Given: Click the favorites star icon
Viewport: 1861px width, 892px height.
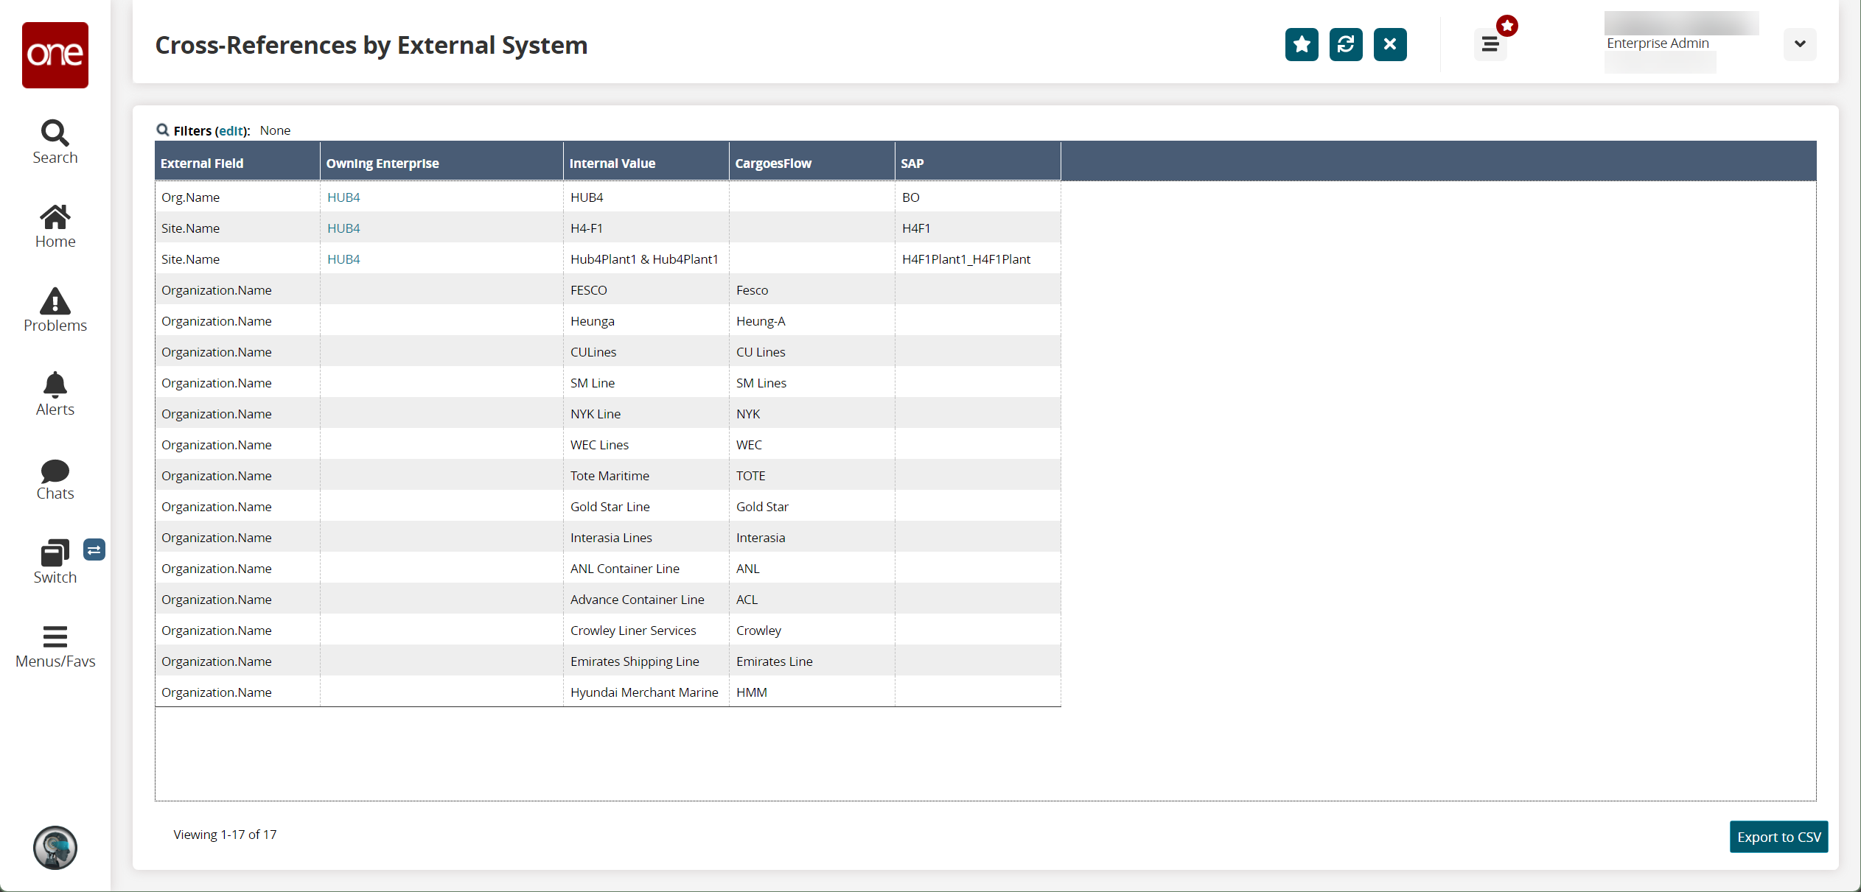Looking at the screenshot, I should pos(1301,44).
